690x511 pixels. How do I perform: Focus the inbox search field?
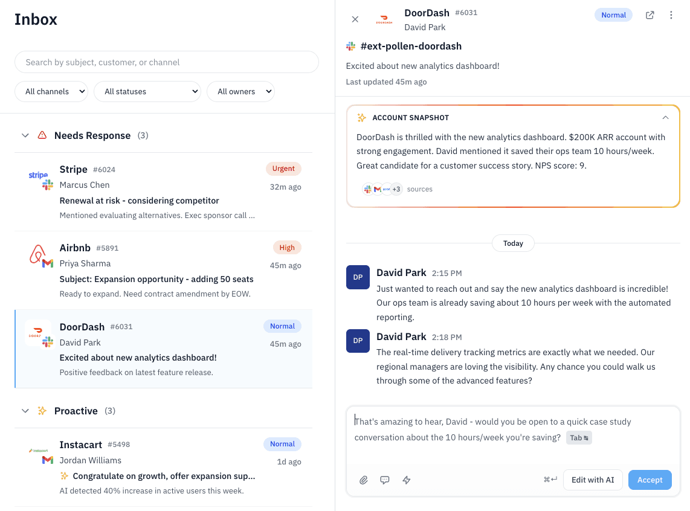pyautogui.click(x=167, y=62)
